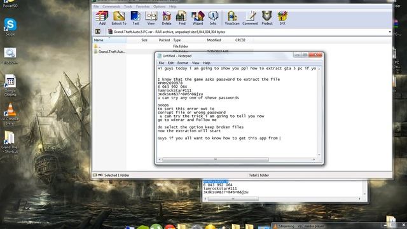Open Notepad Help menu
The height and width of the screenshot is (229, 407).
point(207,63)
